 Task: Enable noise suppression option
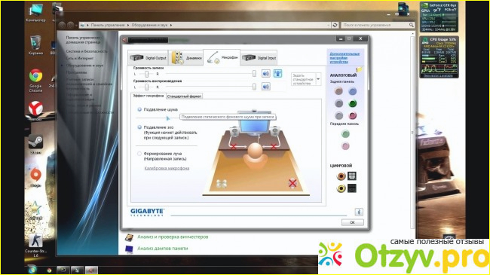(139, 109)
